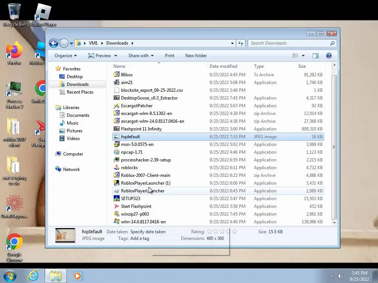Sort files by the Size column
The image size is (378, 283).
[x=310, y=66]
